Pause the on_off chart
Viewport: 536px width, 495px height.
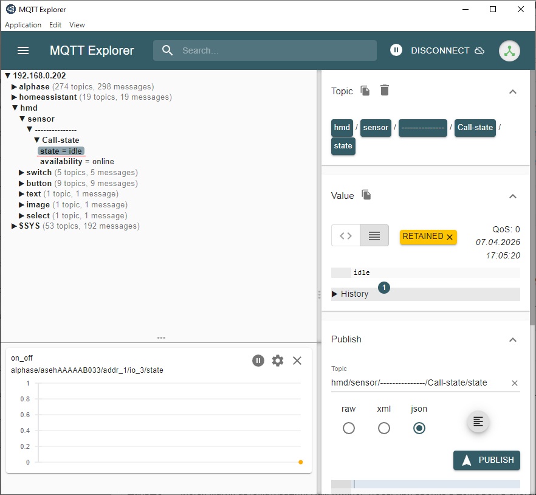click(258, 361)
